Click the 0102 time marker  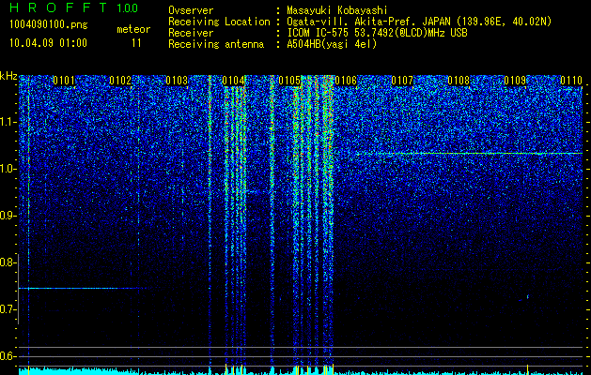pos(120,81)
